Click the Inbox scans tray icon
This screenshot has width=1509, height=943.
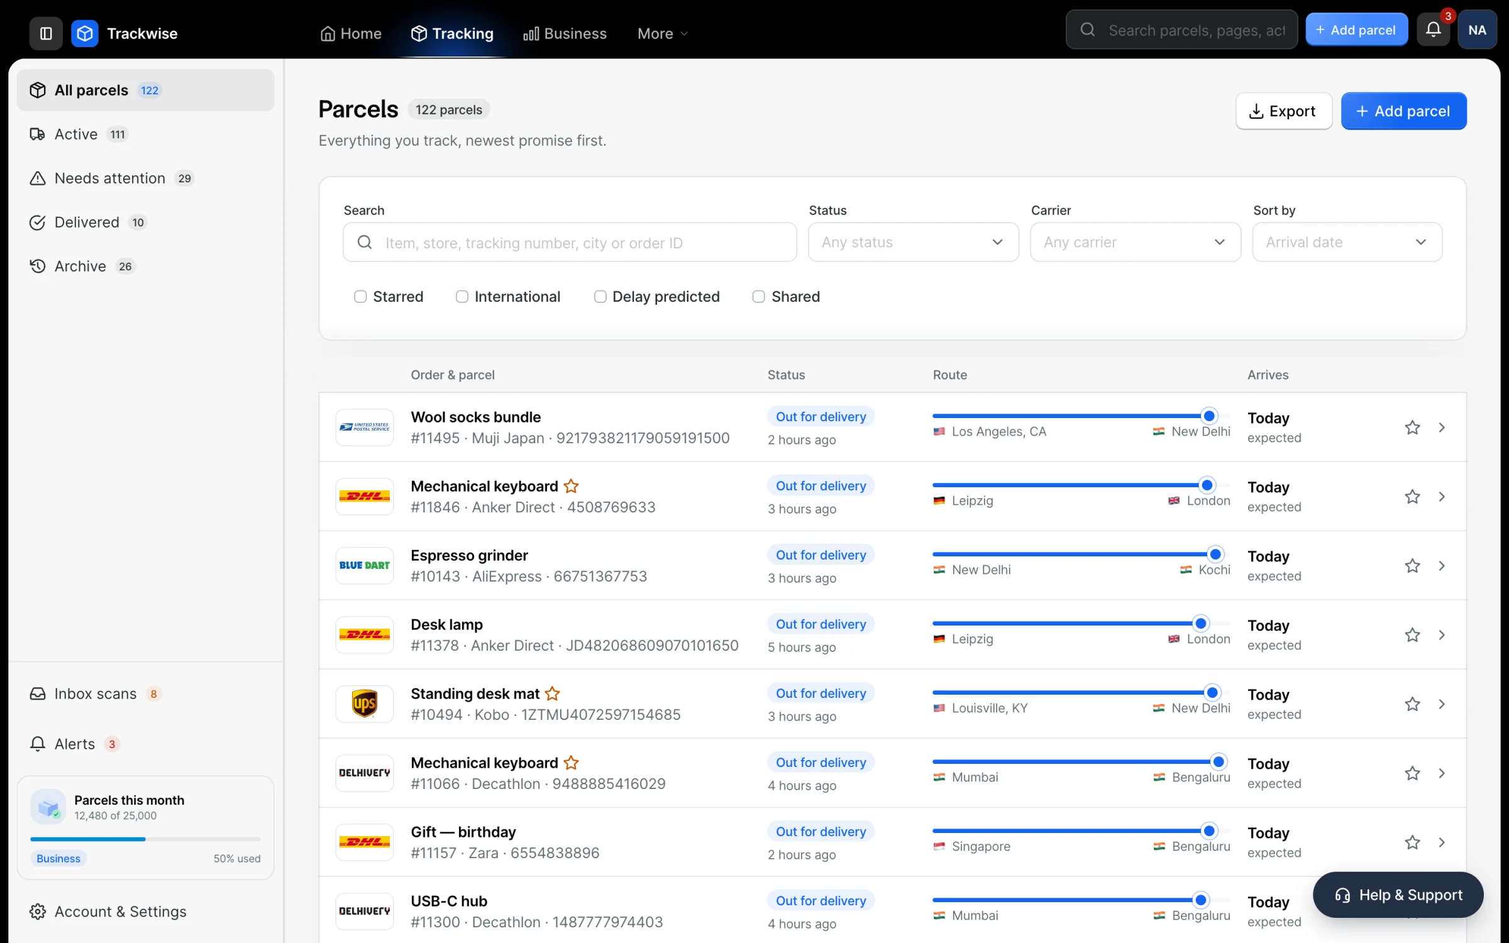click(x=38, y=694)
